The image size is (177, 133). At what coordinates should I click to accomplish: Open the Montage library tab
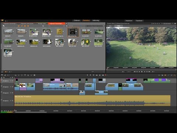[x=42, y=24]
